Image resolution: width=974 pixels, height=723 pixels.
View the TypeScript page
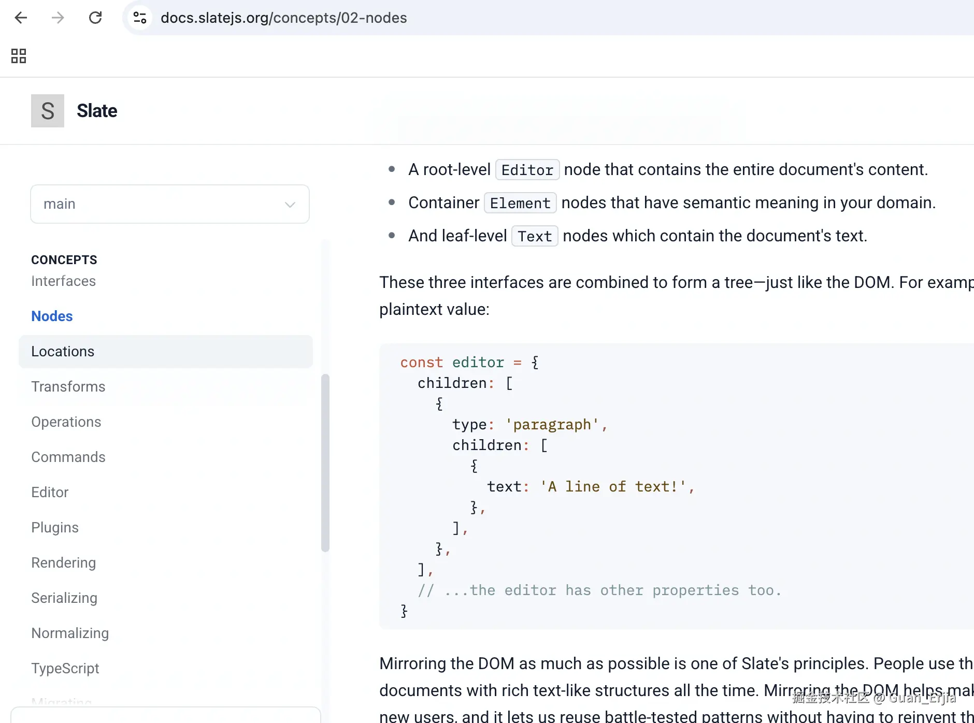coord(65,668)
